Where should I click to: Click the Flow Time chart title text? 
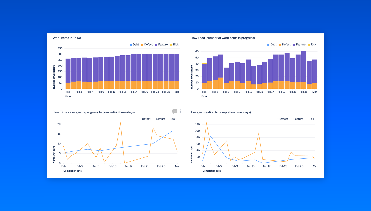coord(93,112)
